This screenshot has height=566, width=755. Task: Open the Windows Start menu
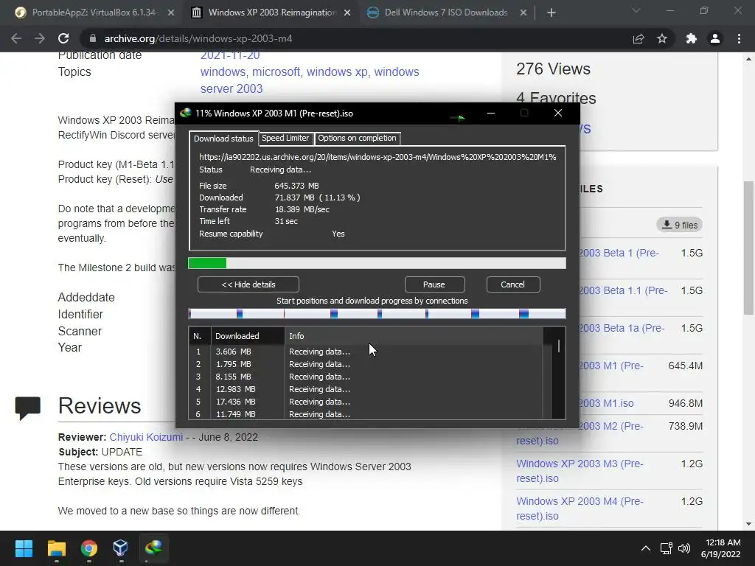24,548
